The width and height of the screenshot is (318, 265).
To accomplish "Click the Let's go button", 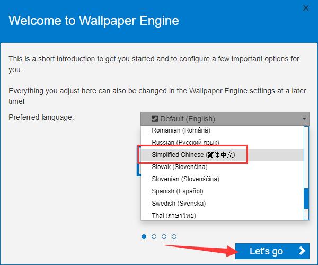I will pos(272,251).
